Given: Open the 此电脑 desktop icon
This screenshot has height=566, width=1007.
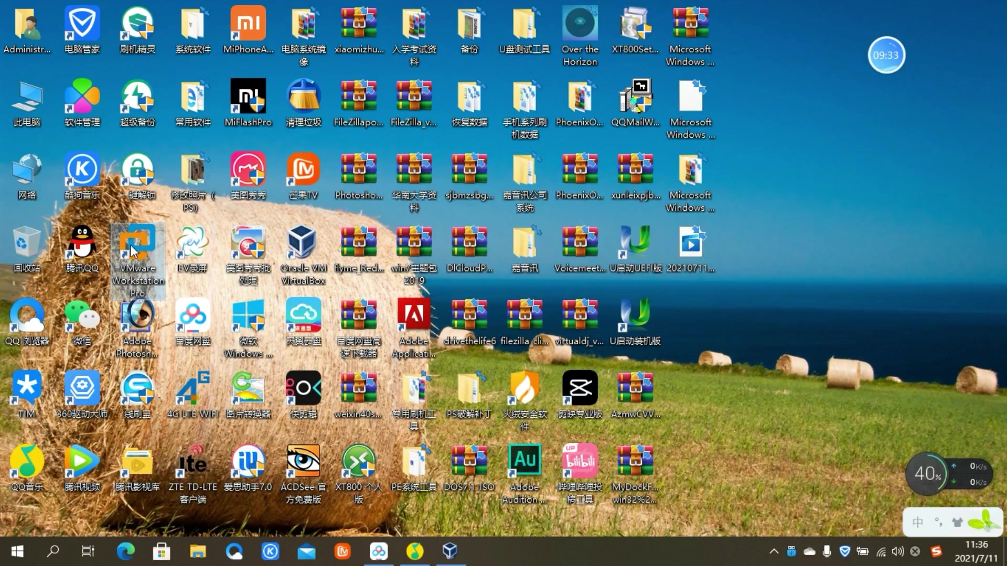Looking at the screenshot, I should pyautogui.click(x=27, y=103).
